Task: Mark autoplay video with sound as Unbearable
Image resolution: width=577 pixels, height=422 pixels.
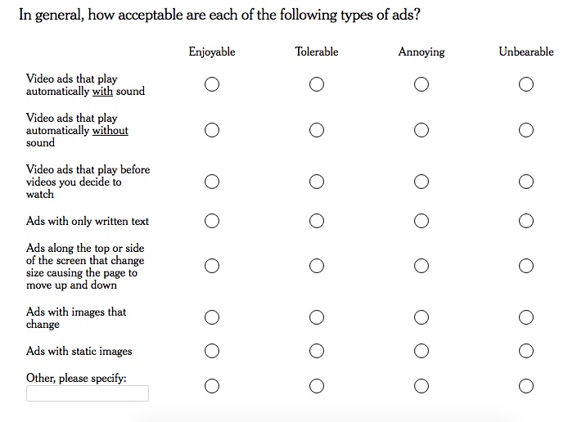Action: pyautogui.click(x=526, y=84)
